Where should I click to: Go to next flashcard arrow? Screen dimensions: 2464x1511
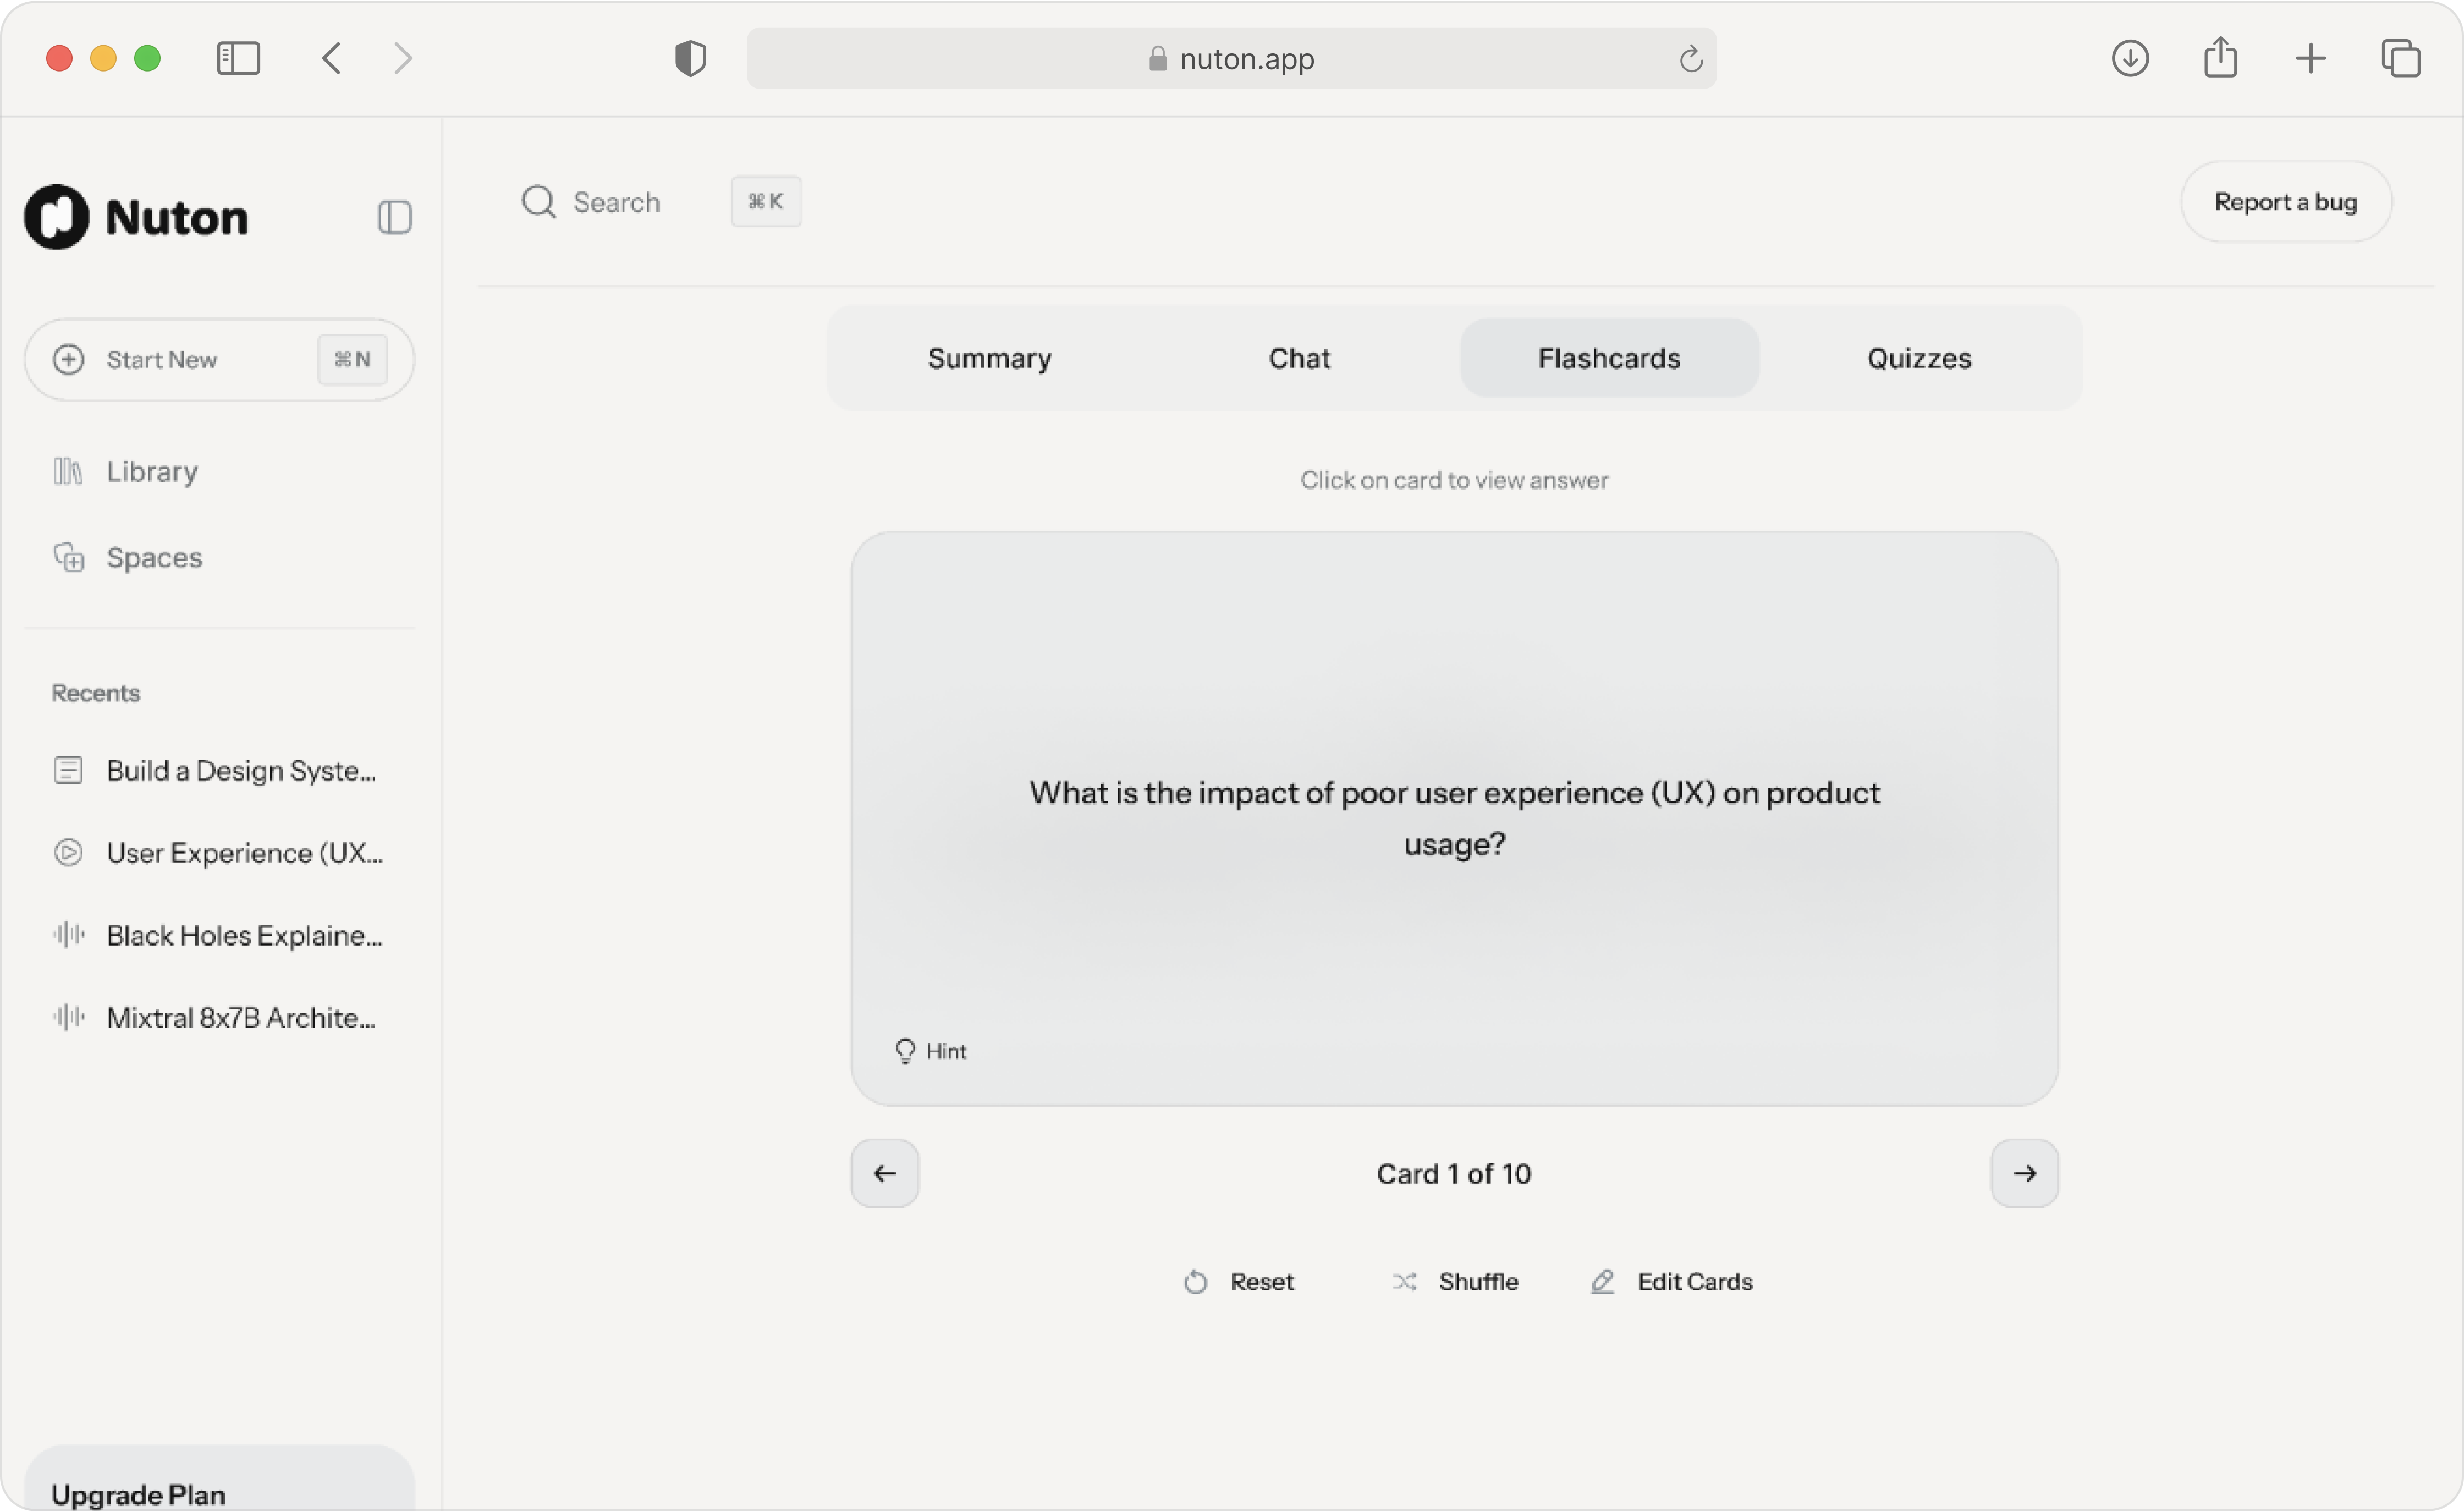(x=2024, y=1173)
